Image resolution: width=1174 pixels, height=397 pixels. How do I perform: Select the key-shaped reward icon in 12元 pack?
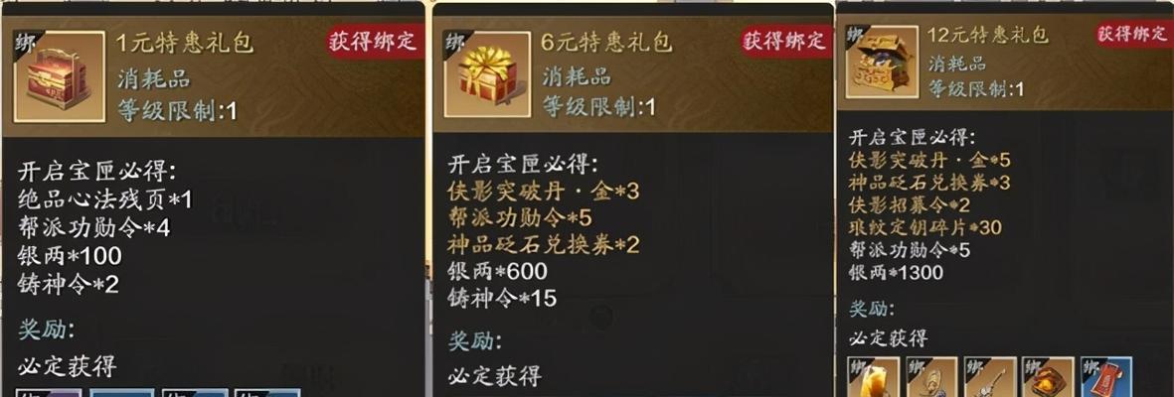click(990, 377)
